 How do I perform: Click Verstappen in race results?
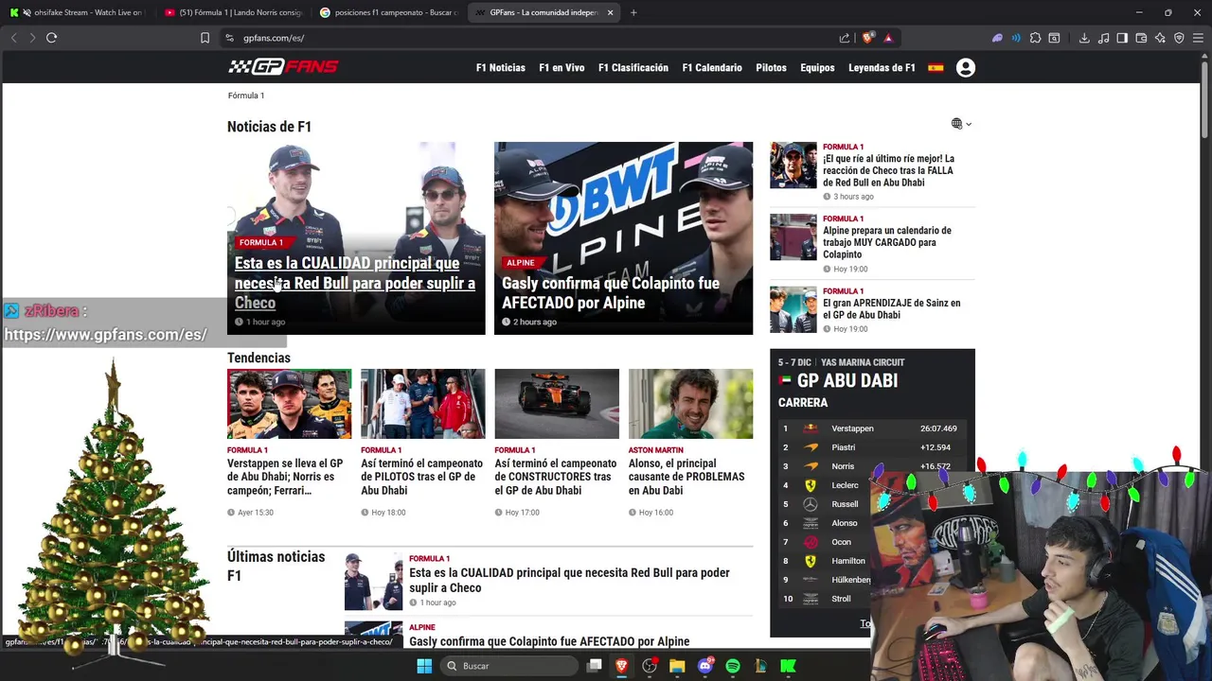pyautogui.click(x=852, y=428)
